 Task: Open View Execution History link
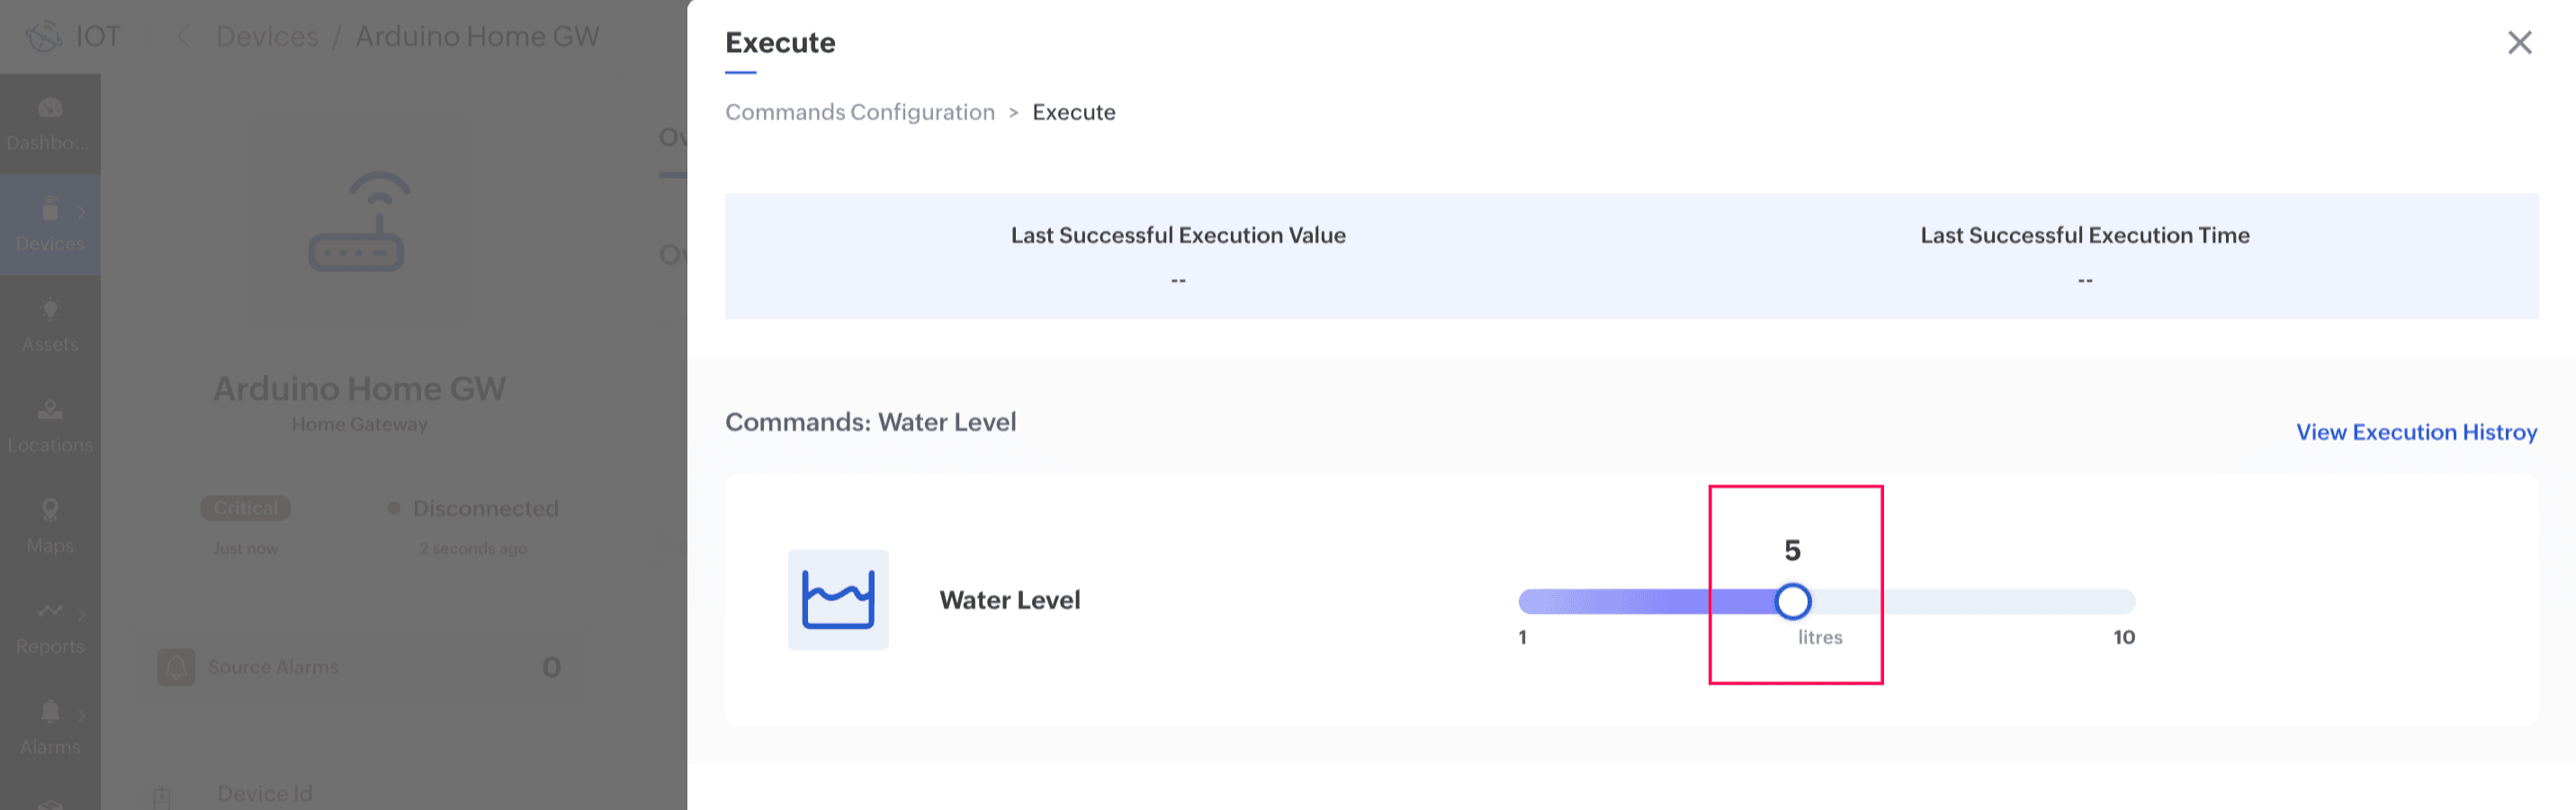2416,432
